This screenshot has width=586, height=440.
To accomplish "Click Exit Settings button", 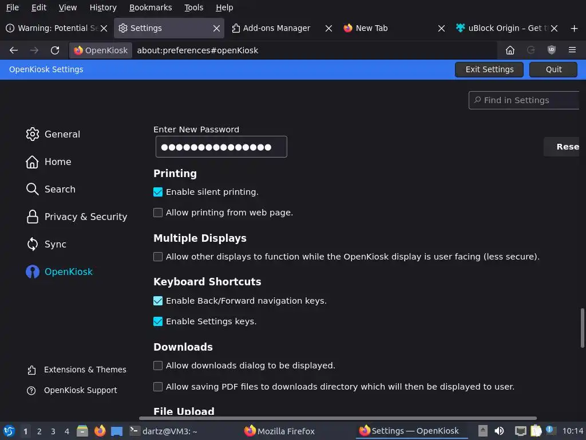I will tap(489, 69).
